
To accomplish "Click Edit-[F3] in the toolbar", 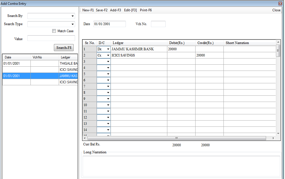I will click(x=130, y=10).
